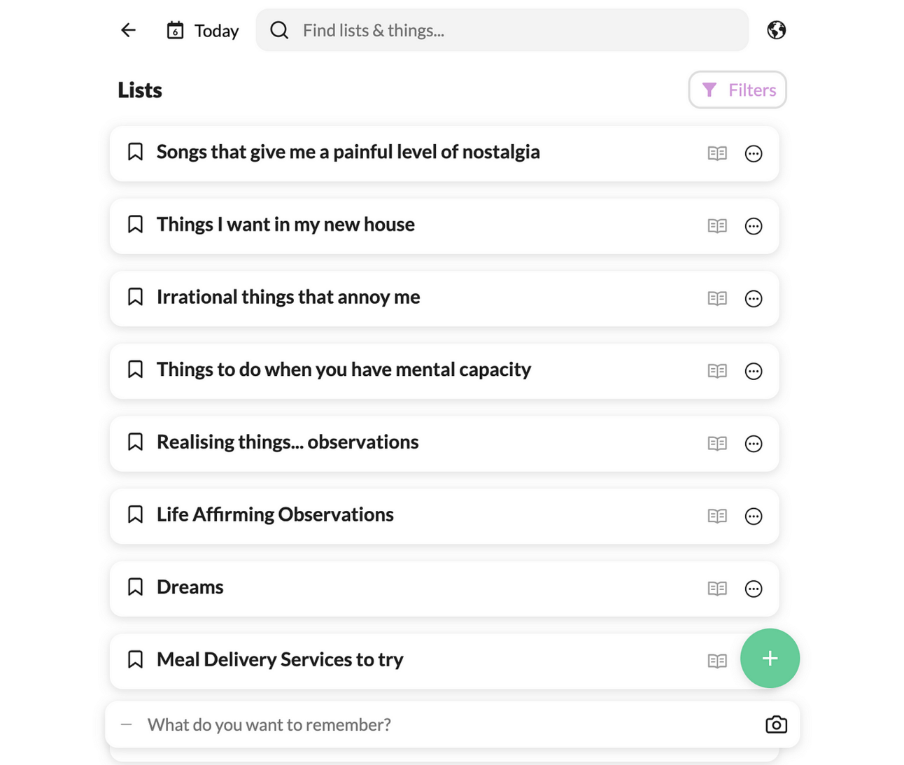Image resolution: width=904 pixels, height=765 pixels.
Task: Toggle bookmark on Dreams list
Action: coord(136,587)
